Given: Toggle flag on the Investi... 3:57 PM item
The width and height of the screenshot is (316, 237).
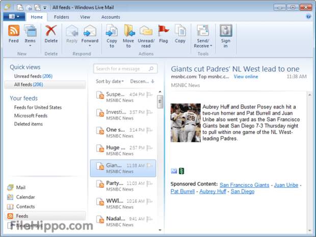Looking at the screenshot, I should pyautogui.click(x=149, y=112).
